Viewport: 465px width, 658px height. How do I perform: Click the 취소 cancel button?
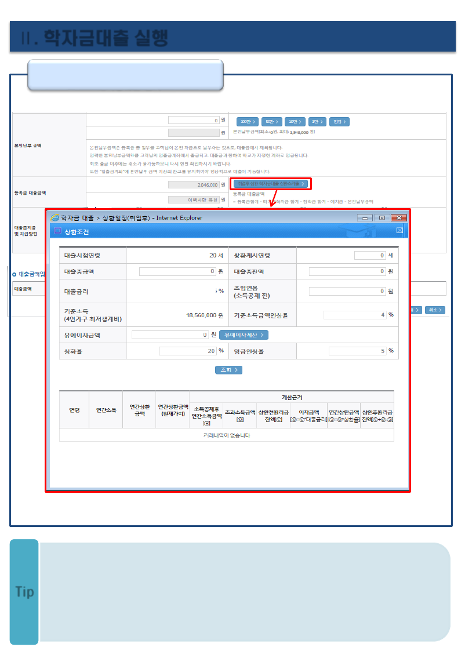point(435,310)
